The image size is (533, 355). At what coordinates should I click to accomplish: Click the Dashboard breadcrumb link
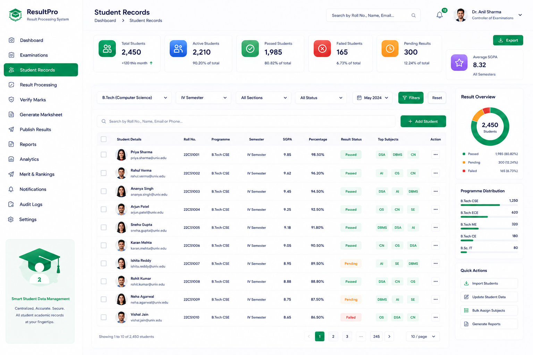[105, 20]
